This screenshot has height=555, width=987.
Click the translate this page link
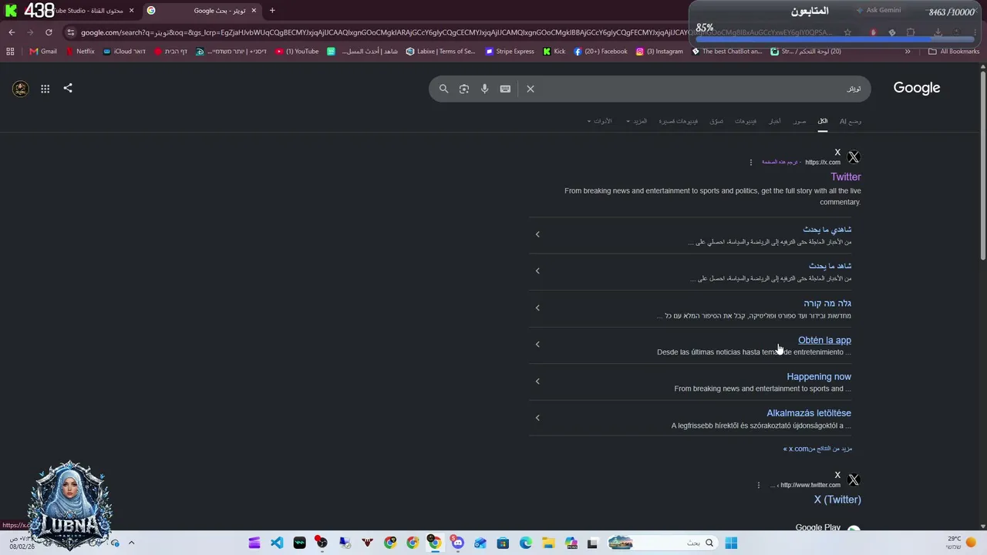click(780, 162)
